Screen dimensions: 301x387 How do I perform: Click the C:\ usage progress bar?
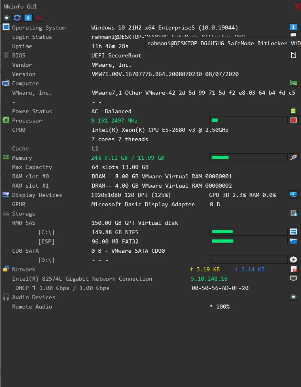248,232
